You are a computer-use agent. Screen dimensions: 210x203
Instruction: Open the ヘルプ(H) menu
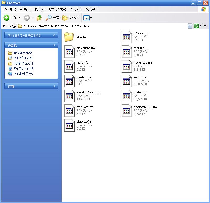[x=91, y=9]
